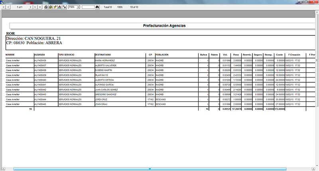
Task: Click destinatario ALBERTO VALVERDE
Action: pyautogui.click(x=106, y=66)
